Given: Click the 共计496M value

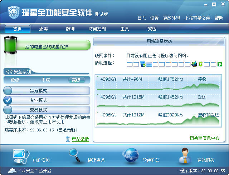Looking at the screenshot, I should [x=132, y=79].
